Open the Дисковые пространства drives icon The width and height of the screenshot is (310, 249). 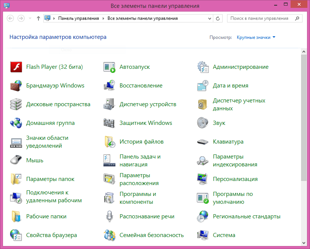(16, 104)
